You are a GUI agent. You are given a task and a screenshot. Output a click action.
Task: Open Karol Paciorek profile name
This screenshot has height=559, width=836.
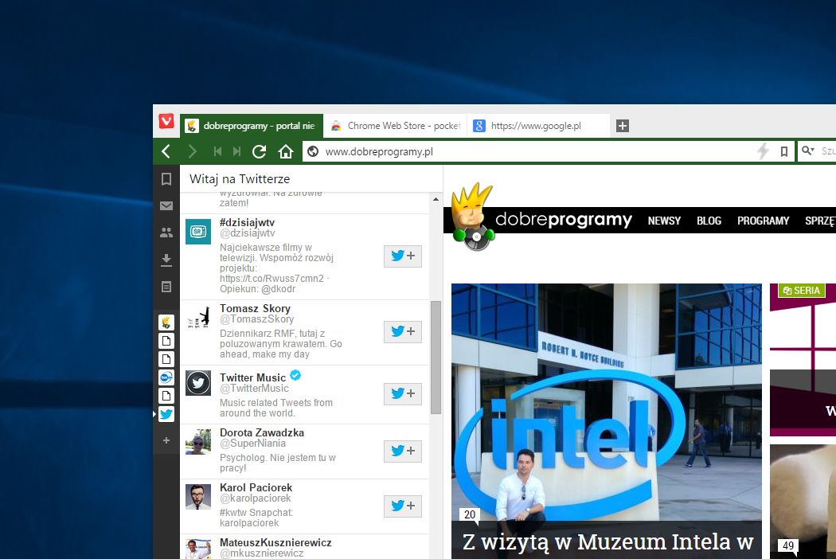pos(256,487)
